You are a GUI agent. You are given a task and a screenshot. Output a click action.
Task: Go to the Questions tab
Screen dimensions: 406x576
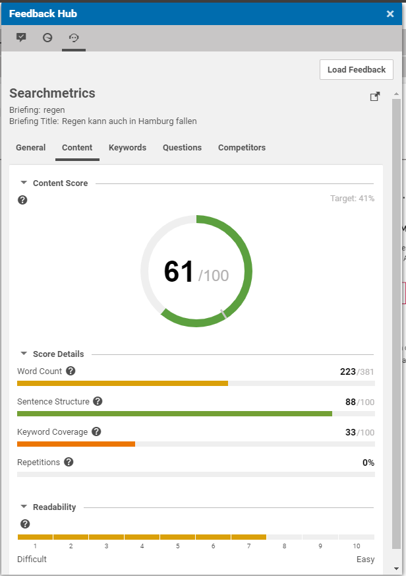click(x=182, y=148)
